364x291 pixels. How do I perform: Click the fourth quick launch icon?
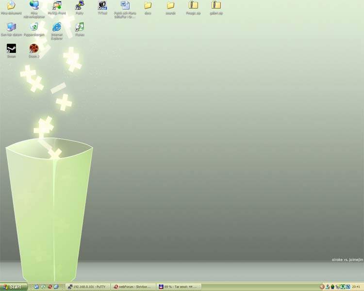click(56, 287)
